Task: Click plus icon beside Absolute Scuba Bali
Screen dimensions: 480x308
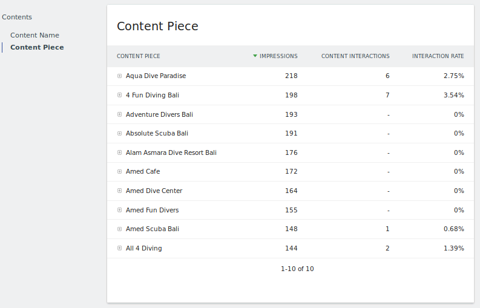Action: (120, 134)
